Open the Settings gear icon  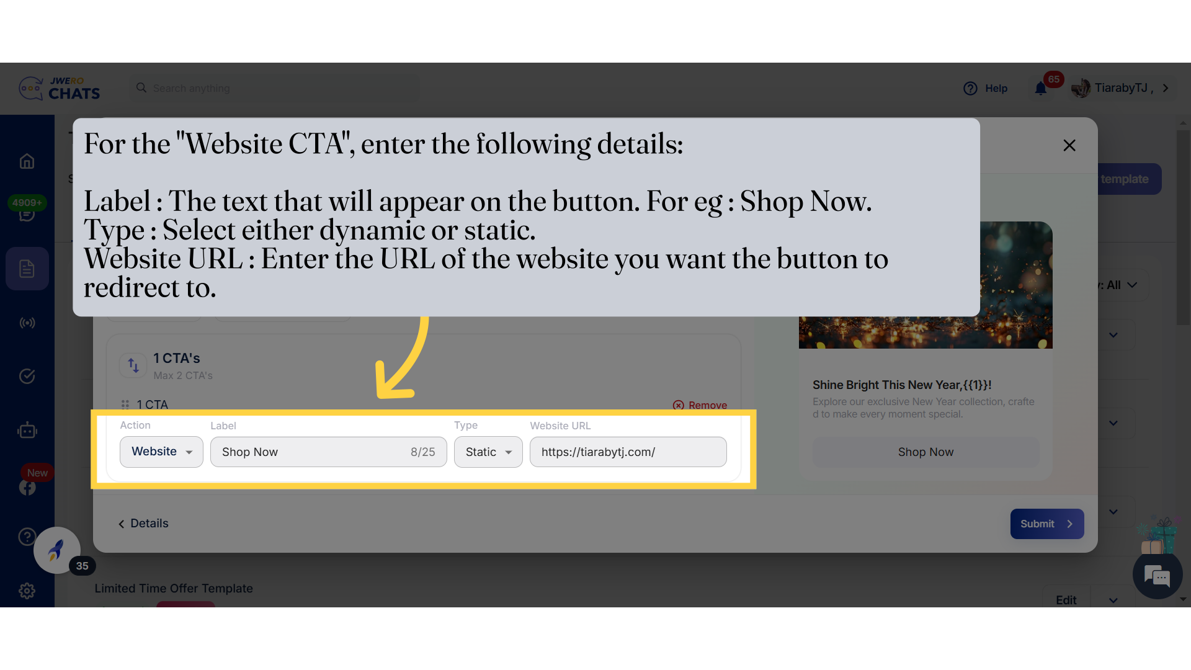pyautogui.click(x=27, y=591)
